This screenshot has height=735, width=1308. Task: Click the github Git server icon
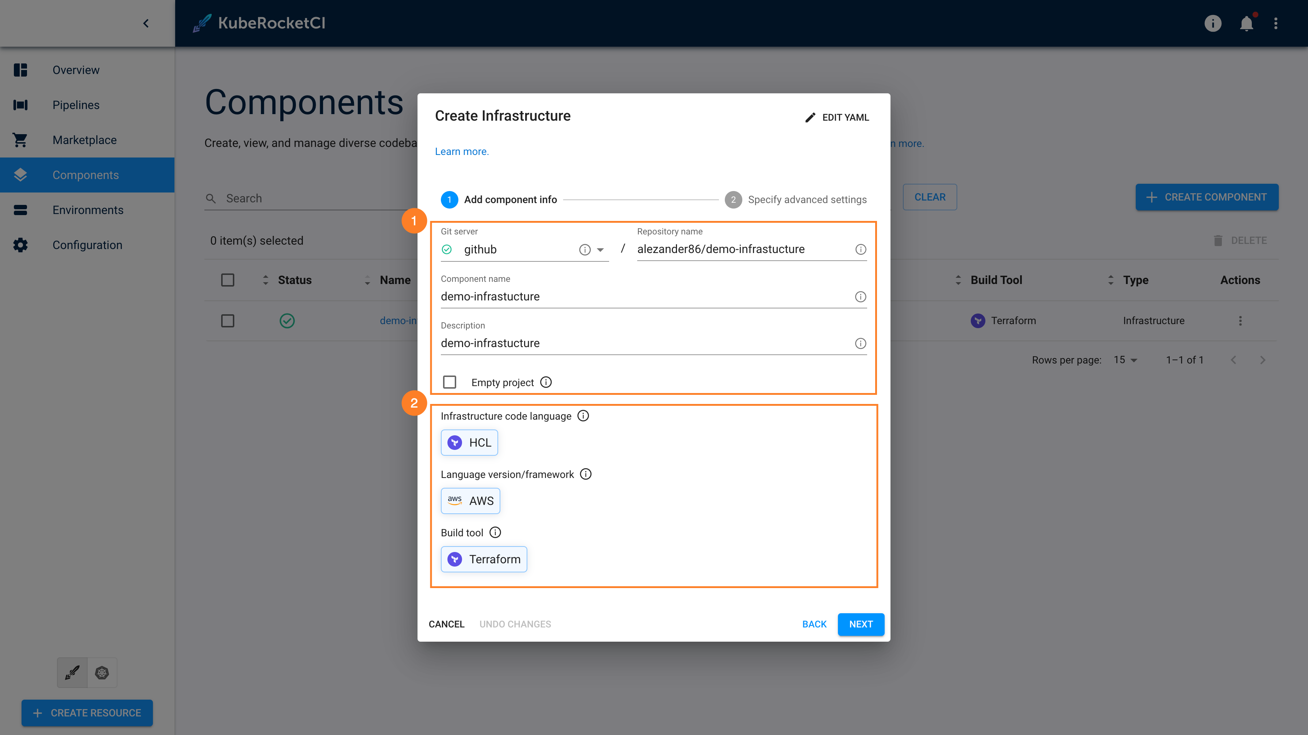point(448,249)
